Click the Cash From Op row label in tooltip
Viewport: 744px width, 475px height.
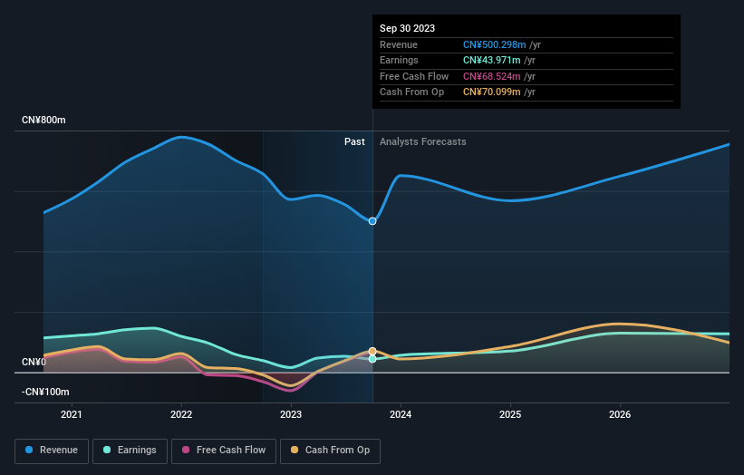click(x=411, y=92)
